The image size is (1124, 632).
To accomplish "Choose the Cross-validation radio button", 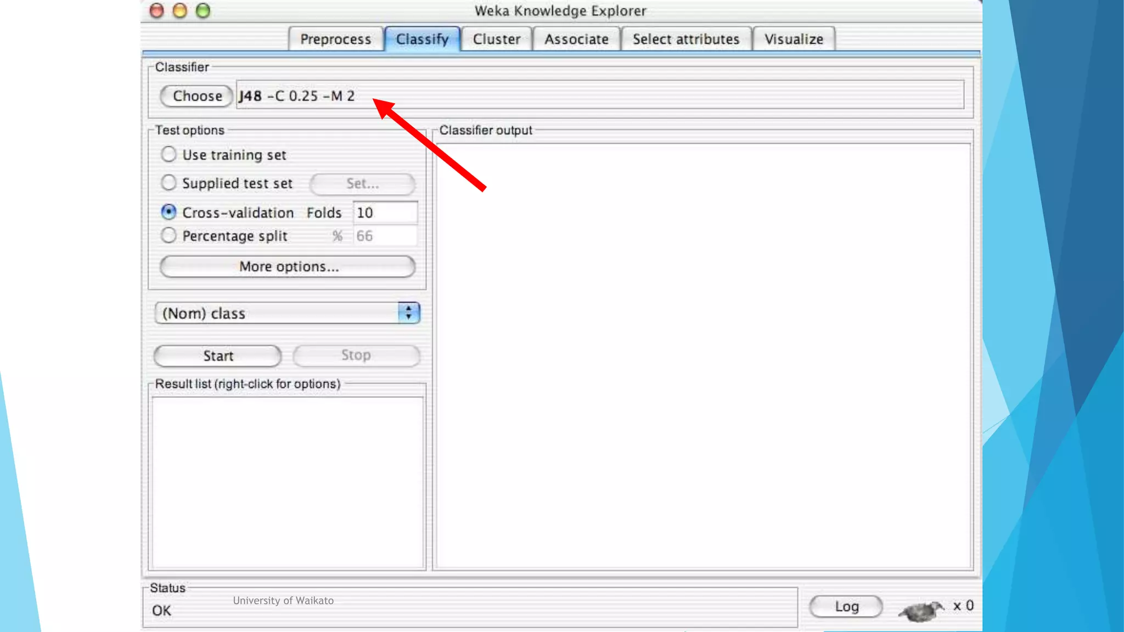I will pyautogui.click(x=168, y=212).
